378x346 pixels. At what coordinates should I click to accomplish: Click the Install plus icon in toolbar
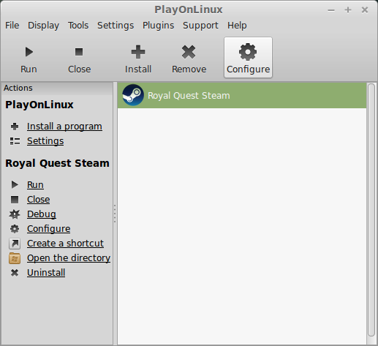tap(138, 52)
